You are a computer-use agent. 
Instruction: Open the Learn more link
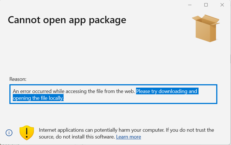(128, 137)
